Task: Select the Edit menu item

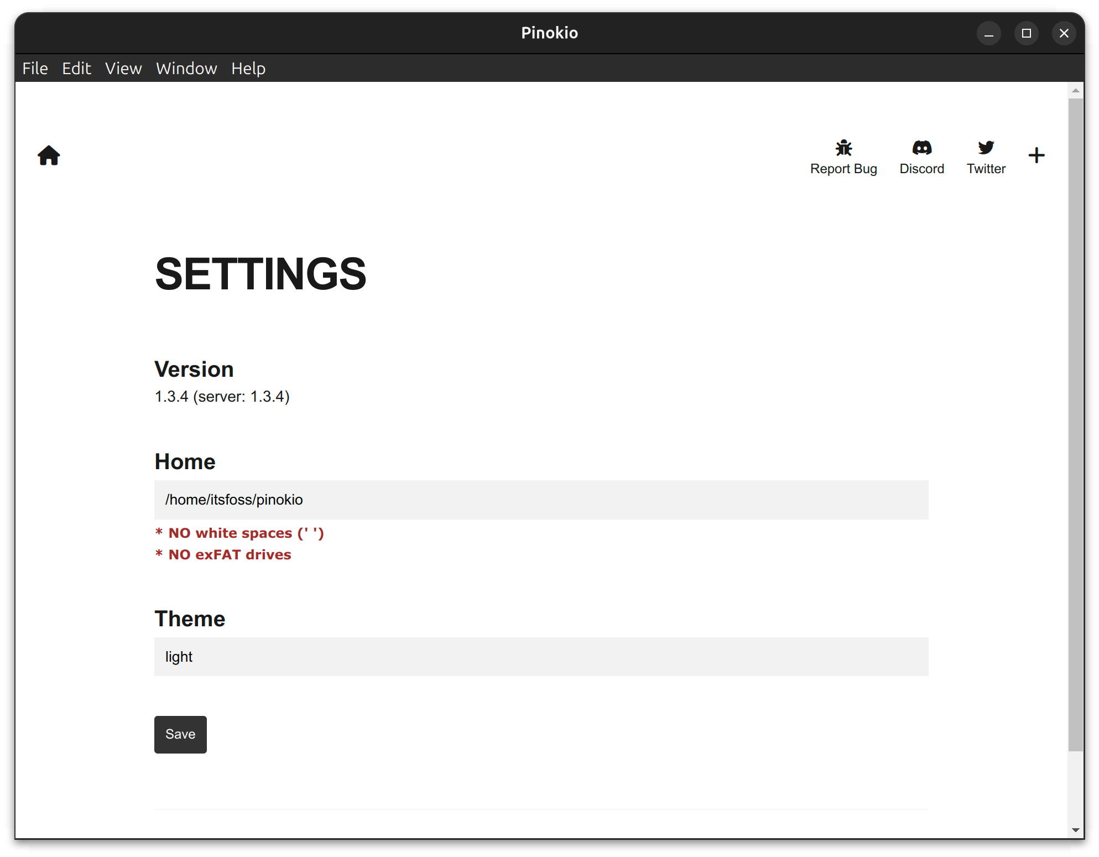Action: tap(76, 68)
